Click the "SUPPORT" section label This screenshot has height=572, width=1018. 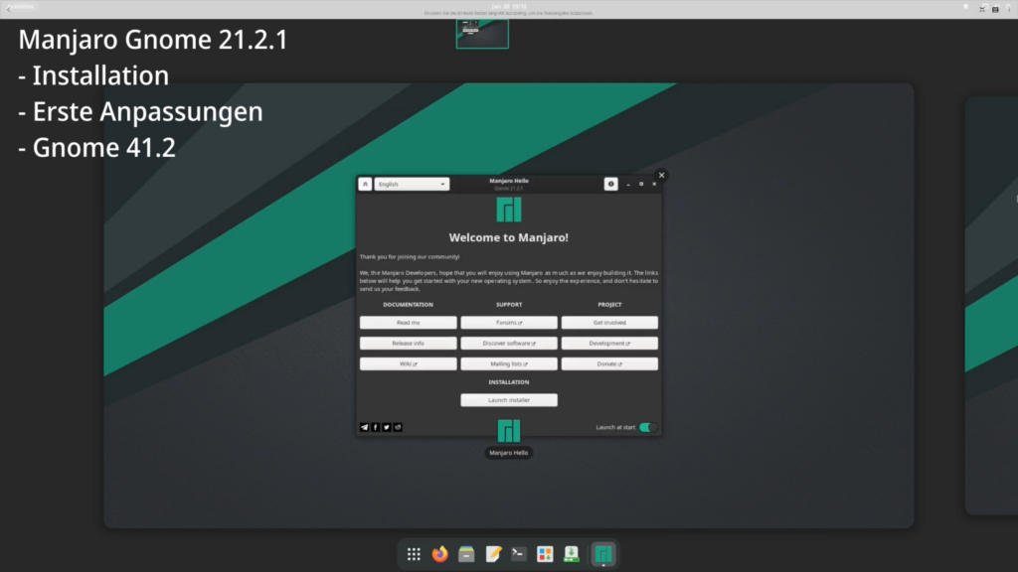click(509, 304)
